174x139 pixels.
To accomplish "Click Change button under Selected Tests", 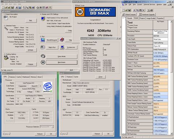I will 31,50.
